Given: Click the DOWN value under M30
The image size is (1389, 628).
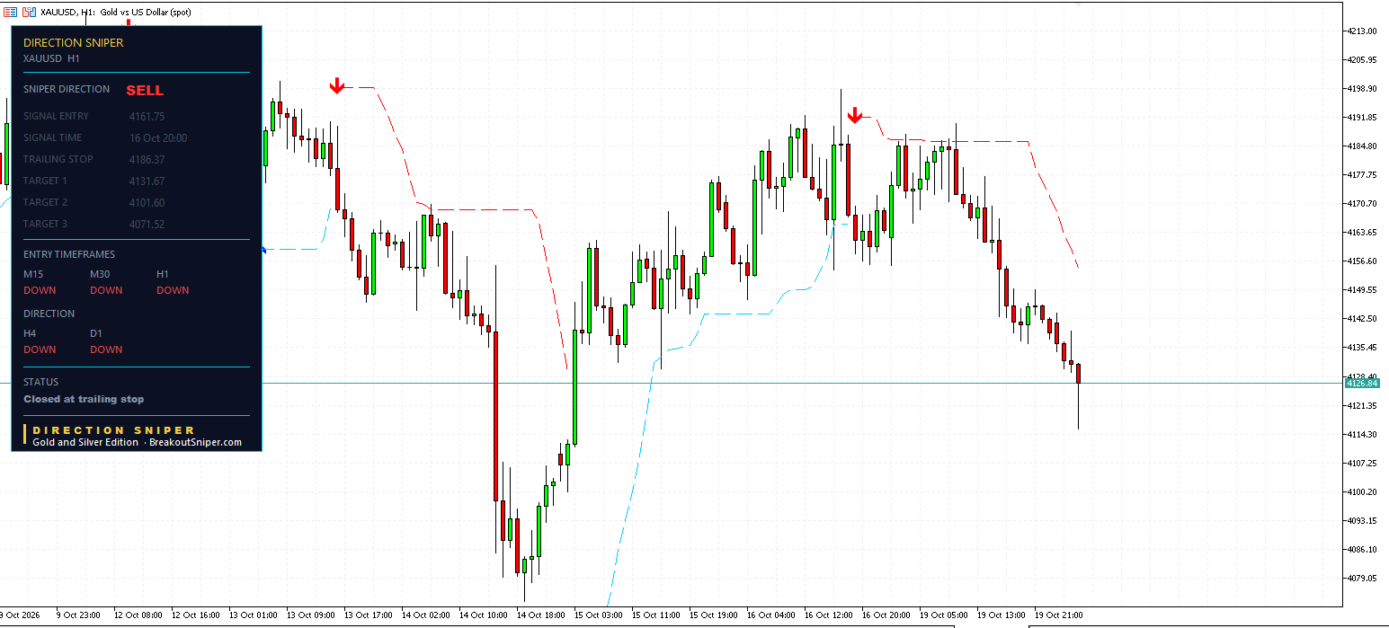Looking at the screenshot, I should [106, 290].
